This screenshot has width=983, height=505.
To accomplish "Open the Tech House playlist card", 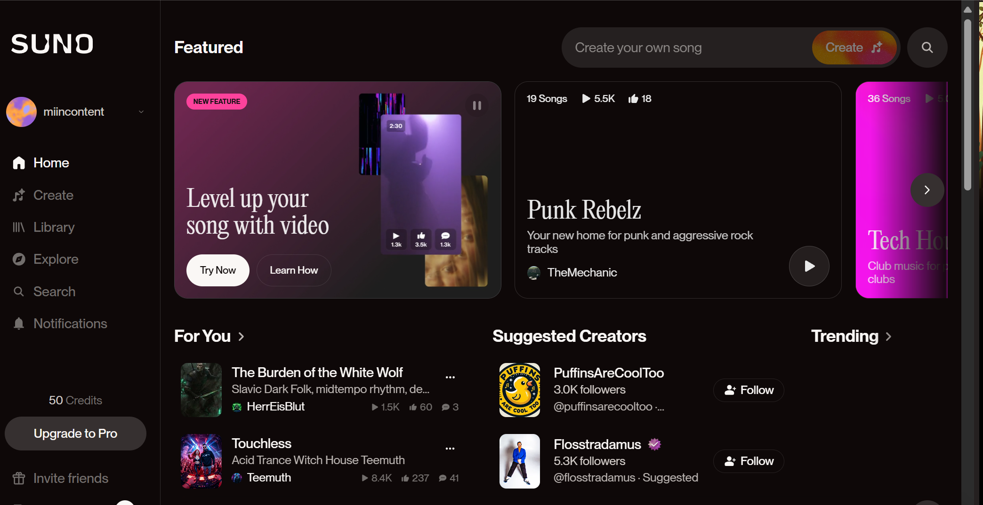I will point(901,190).
